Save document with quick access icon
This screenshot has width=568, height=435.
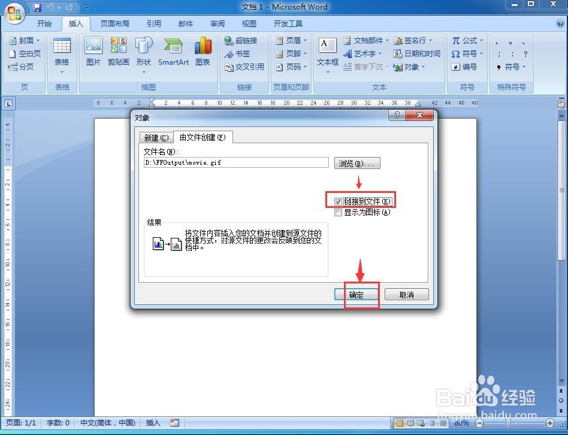coord(37,7)
